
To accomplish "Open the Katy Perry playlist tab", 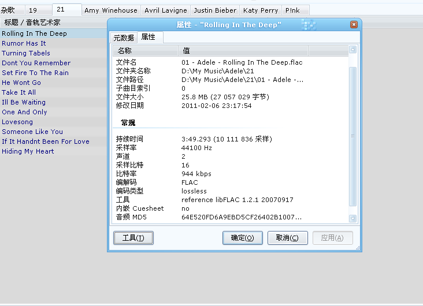I will point(261,10).
